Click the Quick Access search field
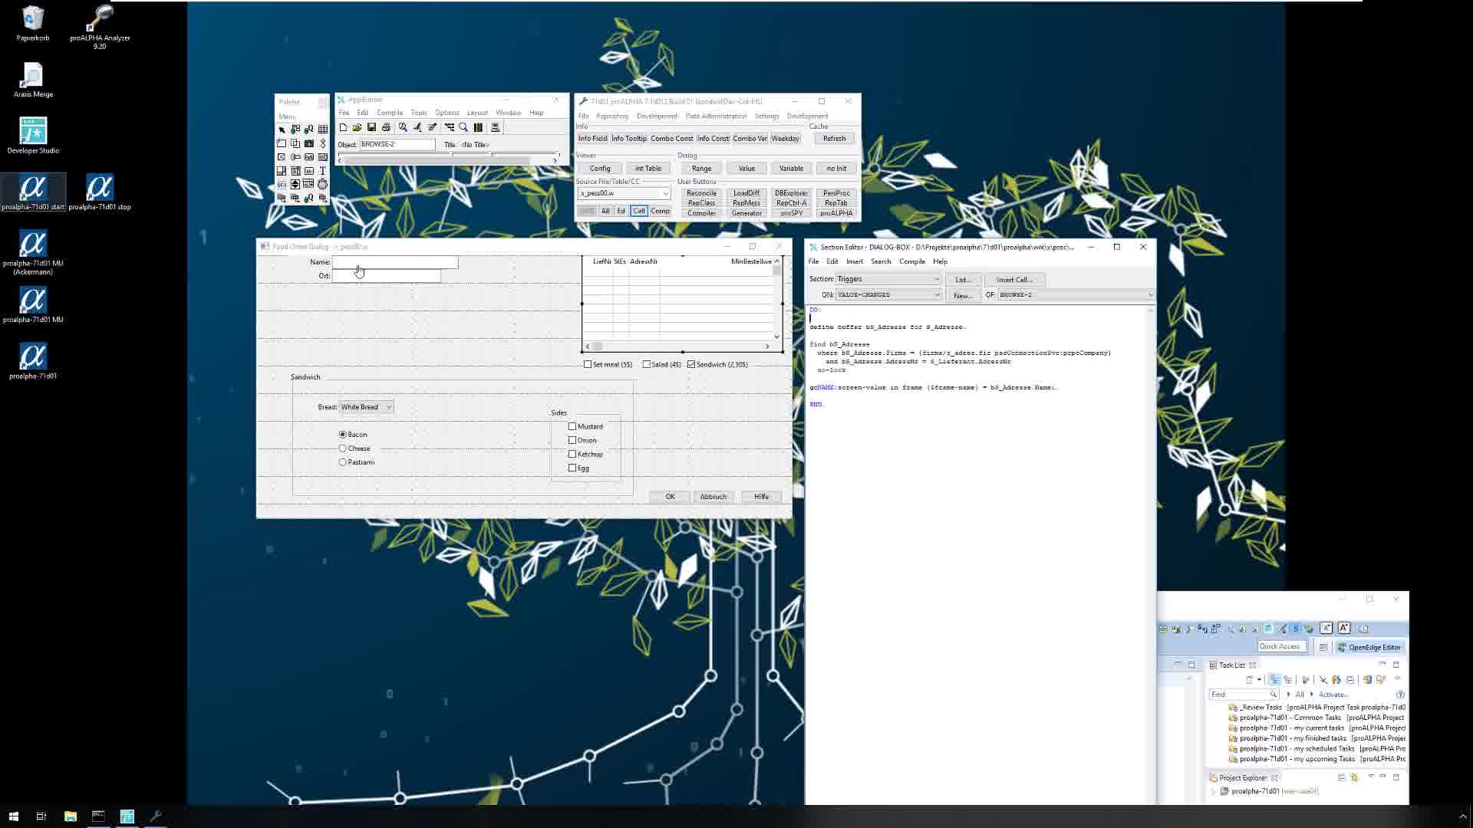 point(1280,646)
